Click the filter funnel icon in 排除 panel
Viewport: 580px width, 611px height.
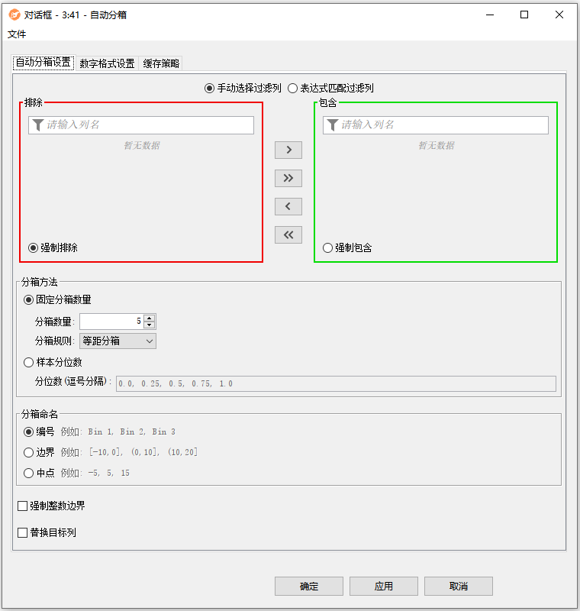37,125
